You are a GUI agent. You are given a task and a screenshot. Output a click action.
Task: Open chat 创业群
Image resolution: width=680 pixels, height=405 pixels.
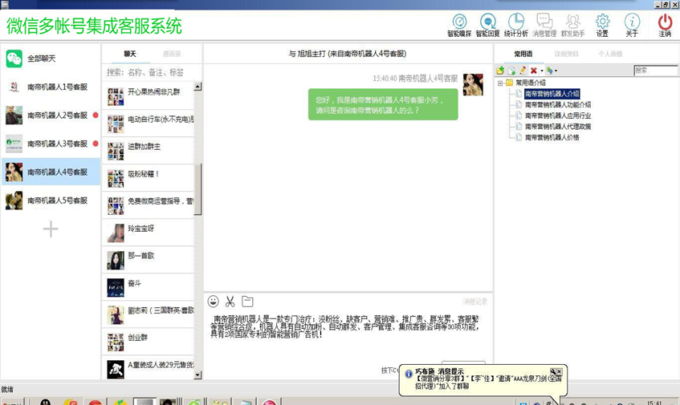pyautogui.click(x=148, y=342)
